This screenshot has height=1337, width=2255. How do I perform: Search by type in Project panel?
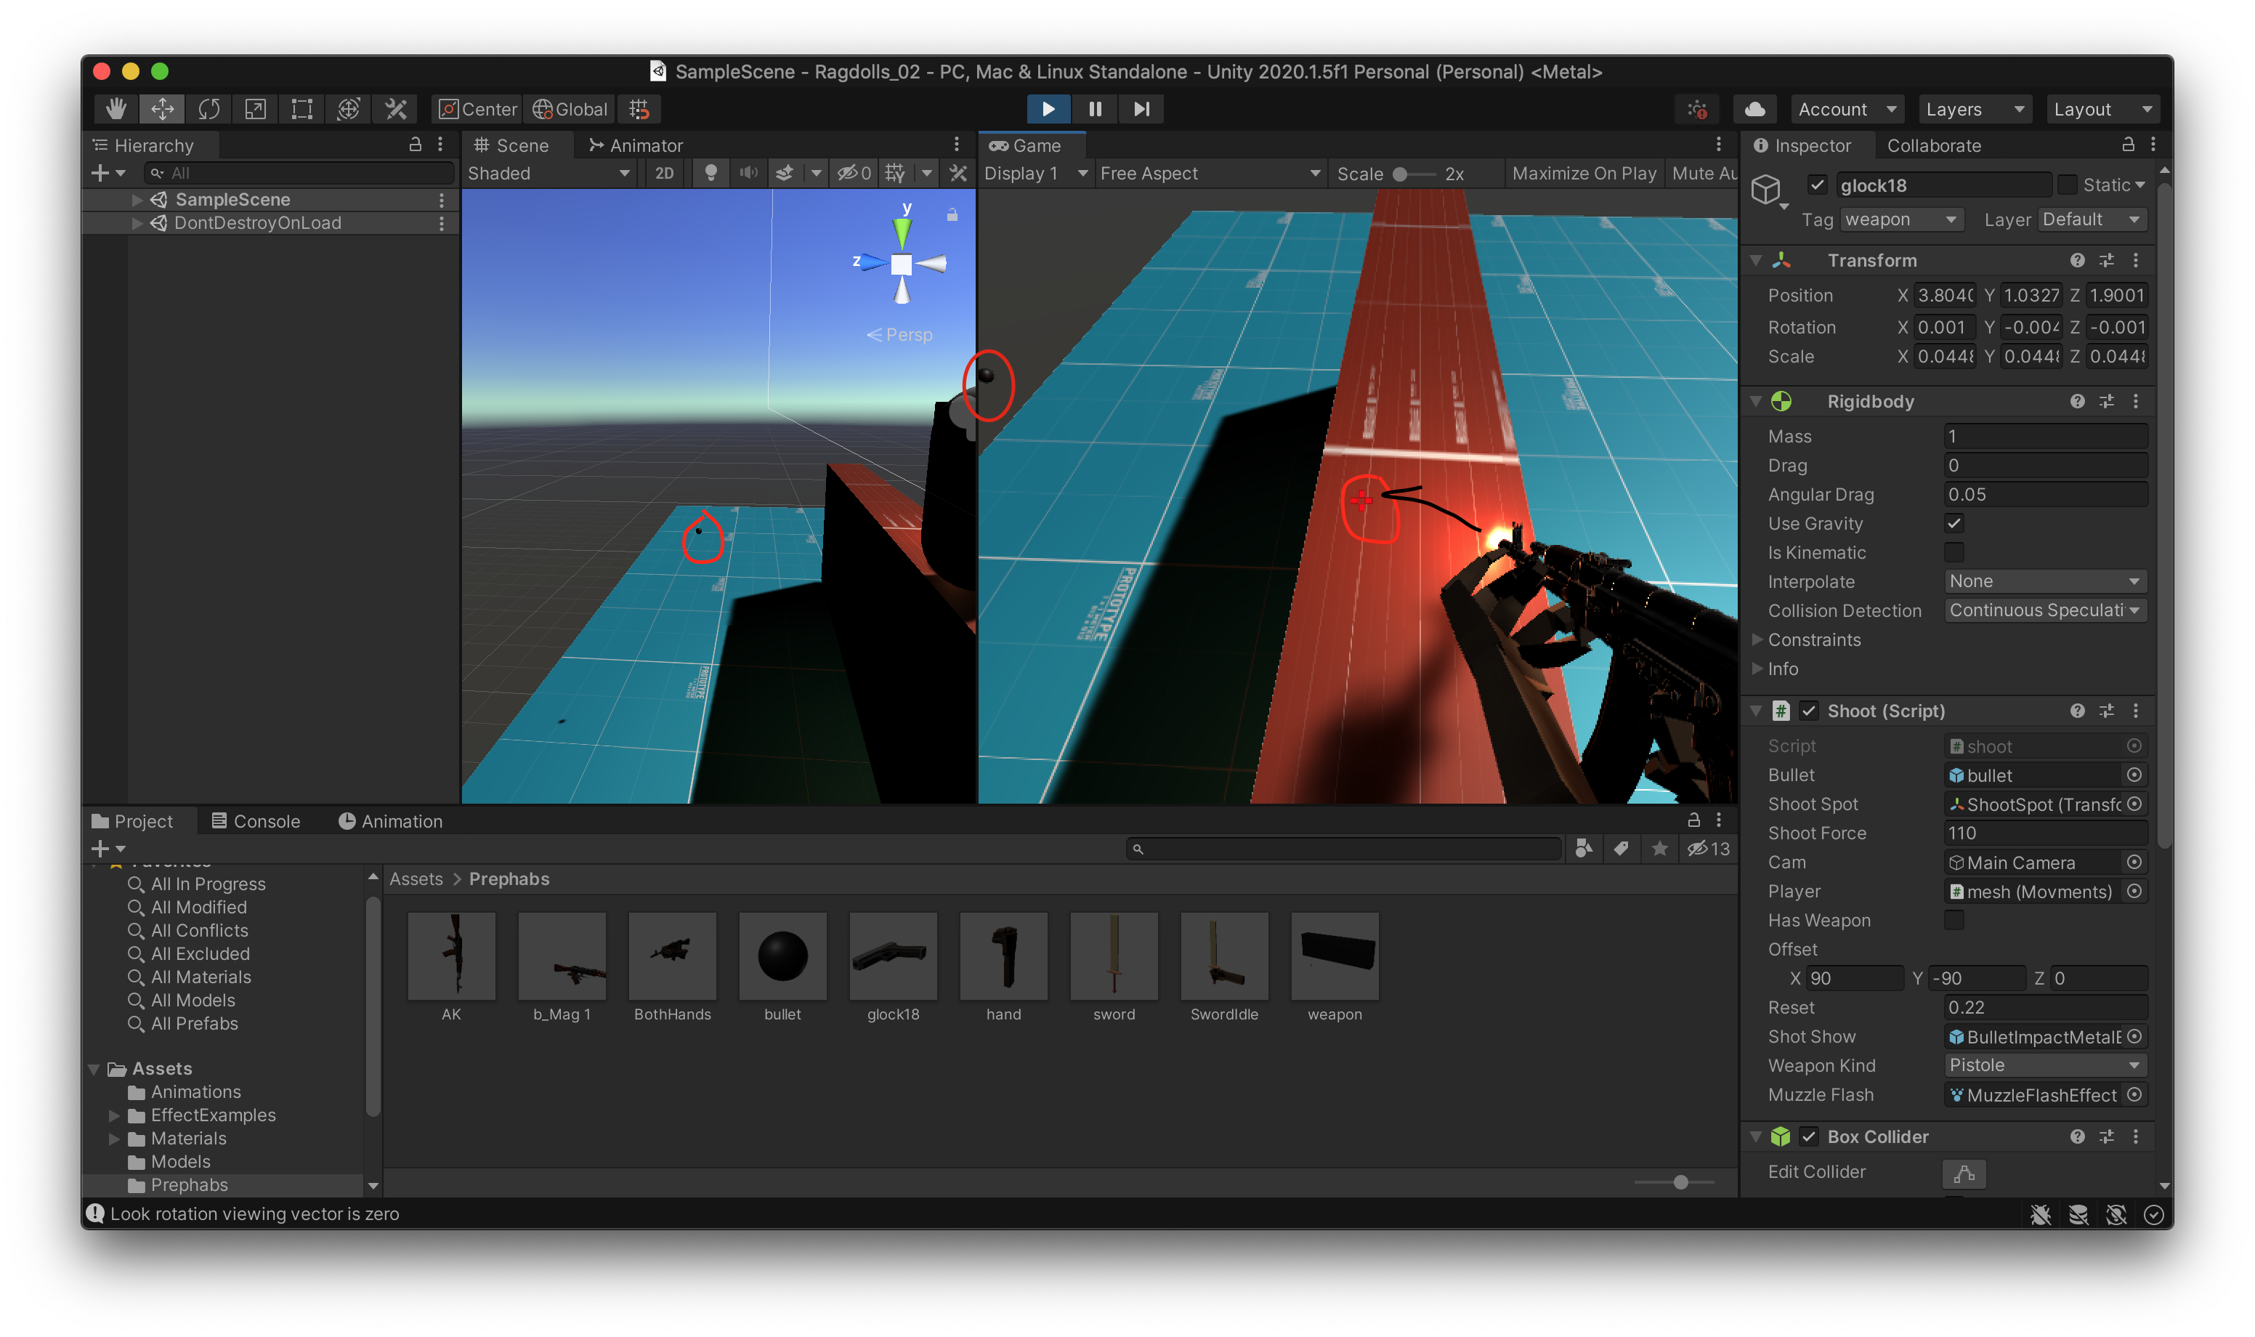click(x=1583, y=849)
